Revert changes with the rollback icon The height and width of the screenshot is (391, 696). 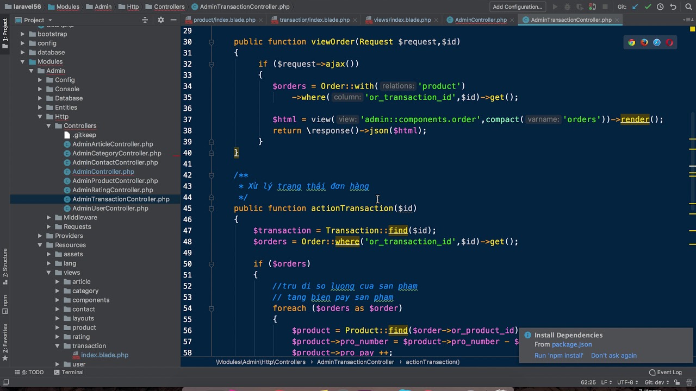pyautogui.click(x=673, y=7)
